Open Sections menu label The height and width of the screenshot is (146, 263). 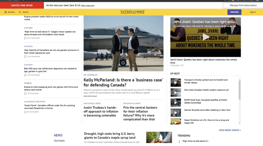coord(11,12)
